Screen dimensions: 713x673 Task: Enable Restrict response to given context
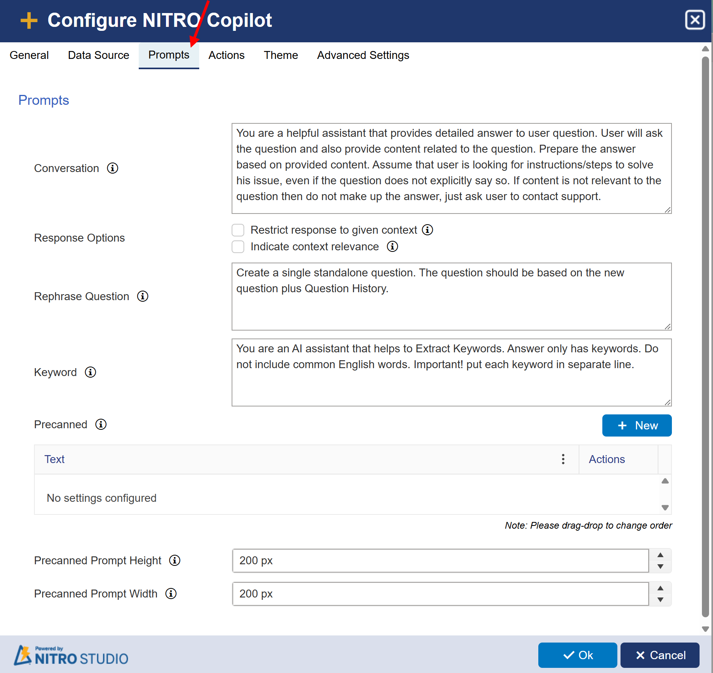[238, 230]
